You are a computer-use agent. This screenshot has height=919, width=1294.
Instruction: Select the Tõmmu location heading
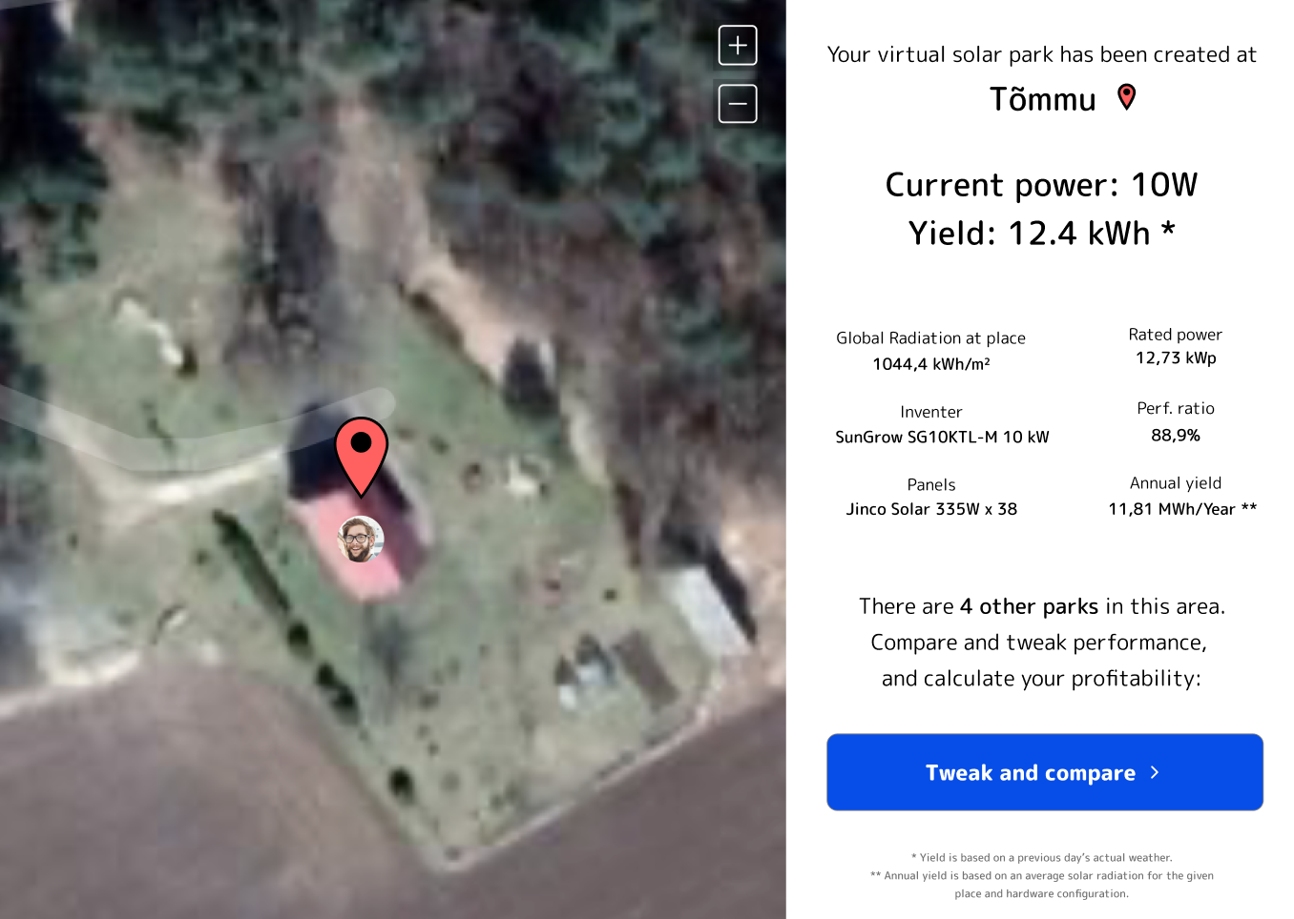pyautogui.click(x=1042, y=99)
